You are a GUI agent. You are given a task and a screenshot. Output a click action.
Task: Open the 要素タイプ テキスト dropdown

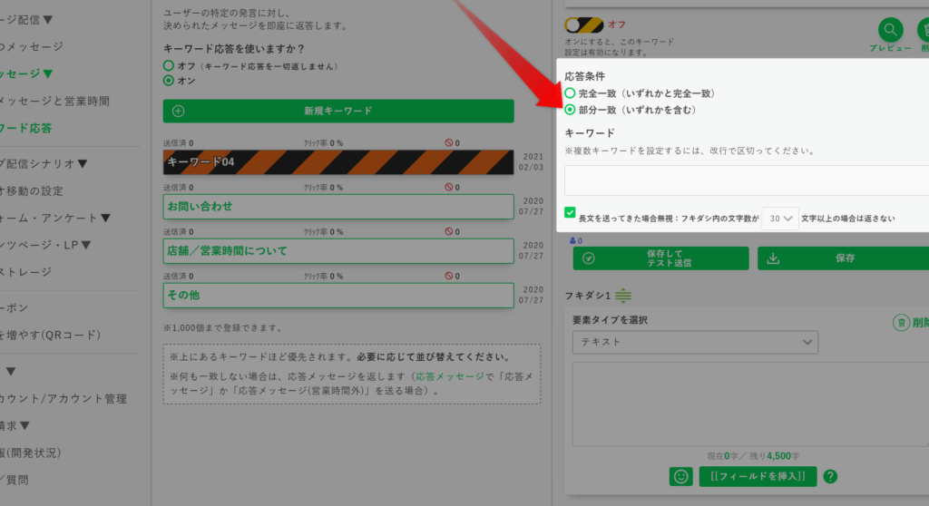click(695, 342)
